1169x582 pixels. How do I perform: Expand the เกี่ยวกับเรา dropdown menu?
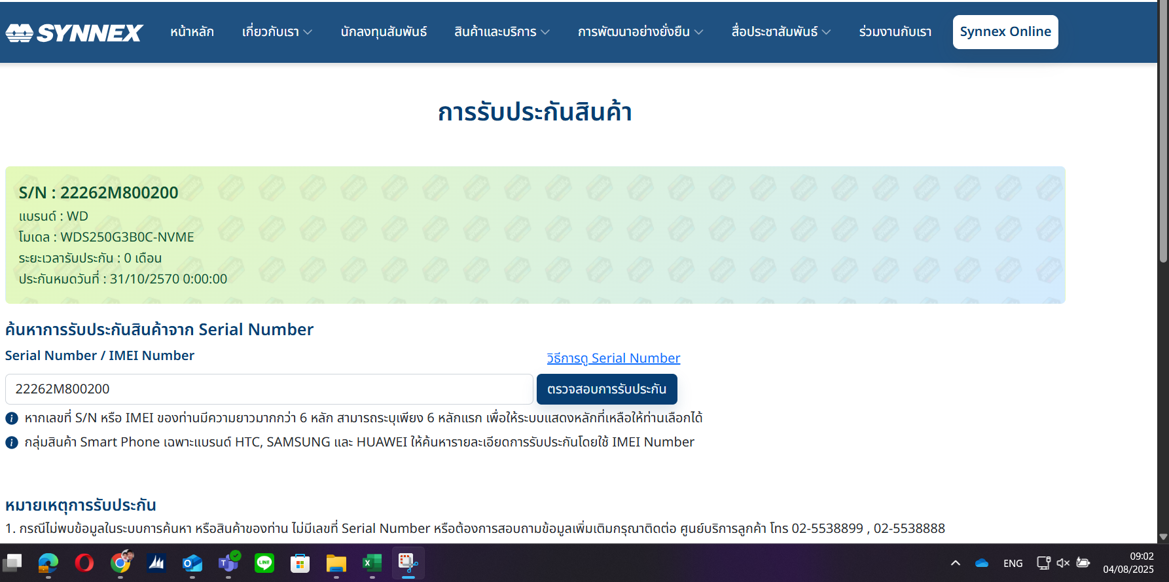click(276, 32)
